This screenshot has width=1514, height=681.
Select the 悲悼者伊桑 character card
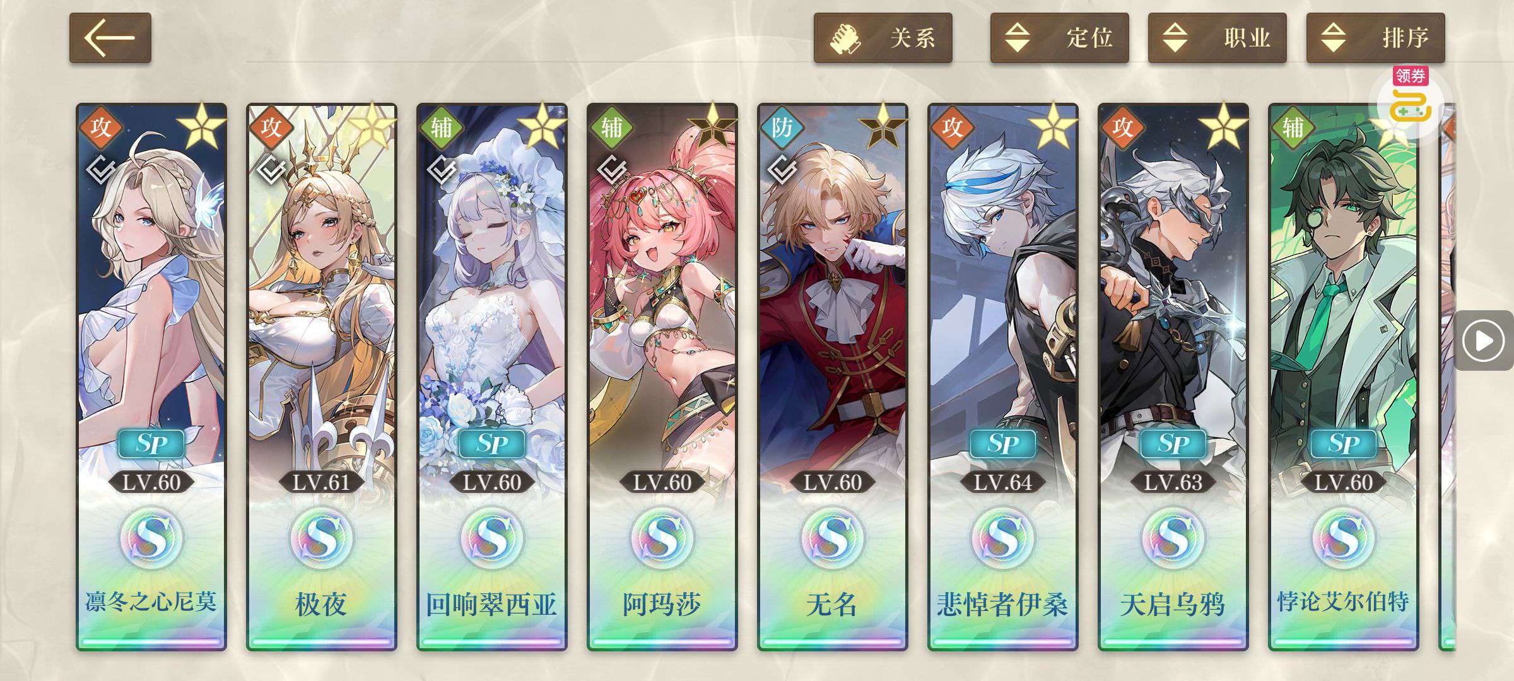point(1003,377)
